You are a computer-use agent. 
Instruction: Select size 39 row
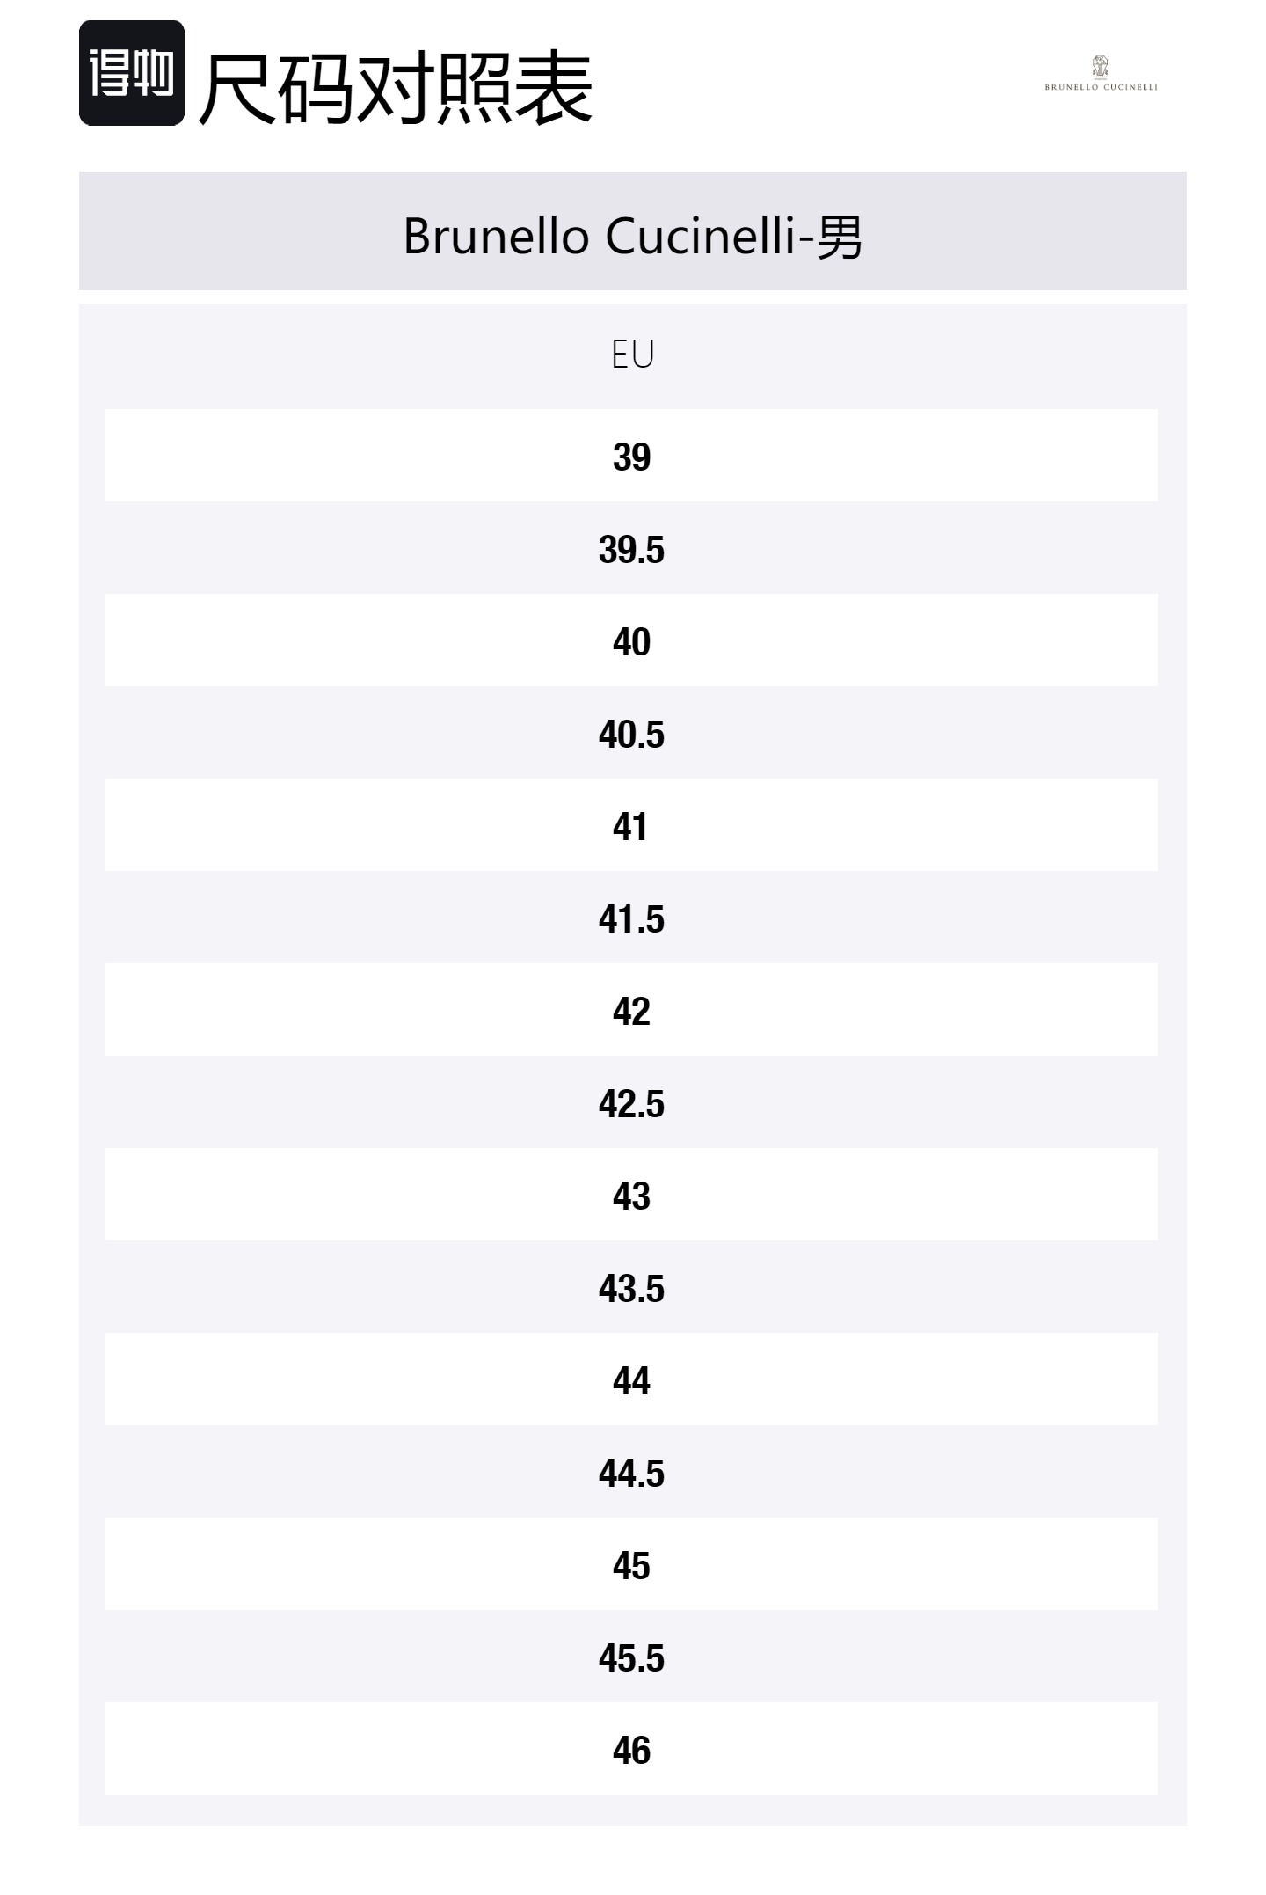coord(631,457)
